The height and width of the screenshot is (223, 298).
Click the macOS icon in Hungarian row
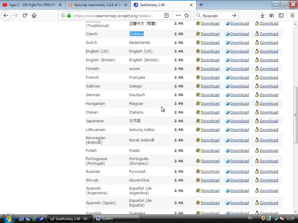pyautogui.click(x=228, y=104)
